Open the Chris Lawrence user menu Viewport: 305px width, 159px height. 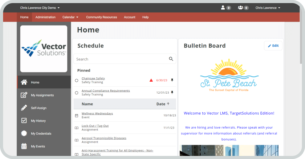(x=268, y=8)
